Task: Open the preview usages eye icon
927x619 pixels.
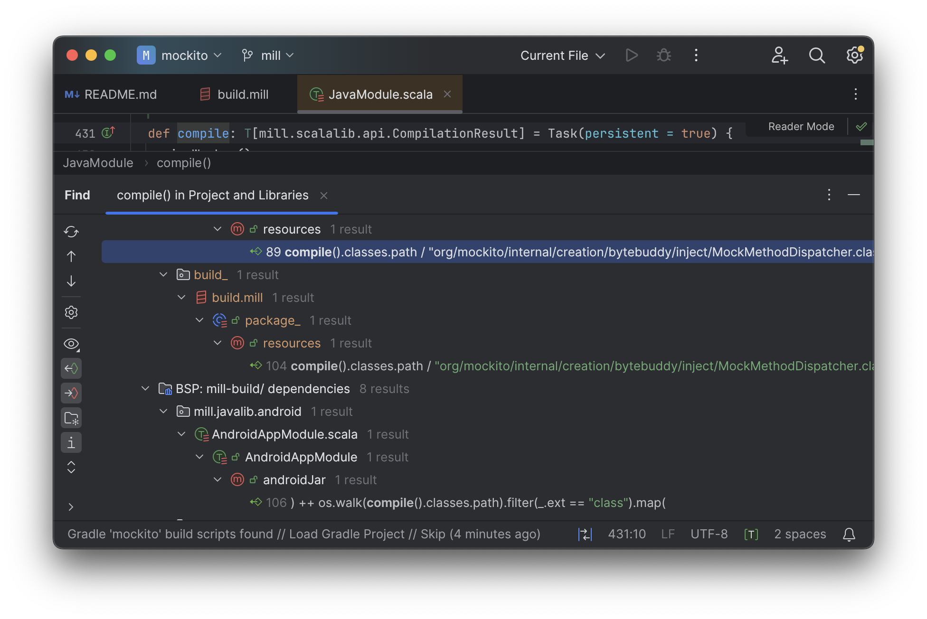Action: [x=71, y=344]
